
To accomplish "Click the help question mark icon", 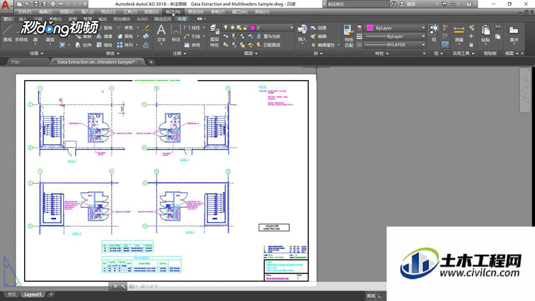I will (x=469, y=4).
